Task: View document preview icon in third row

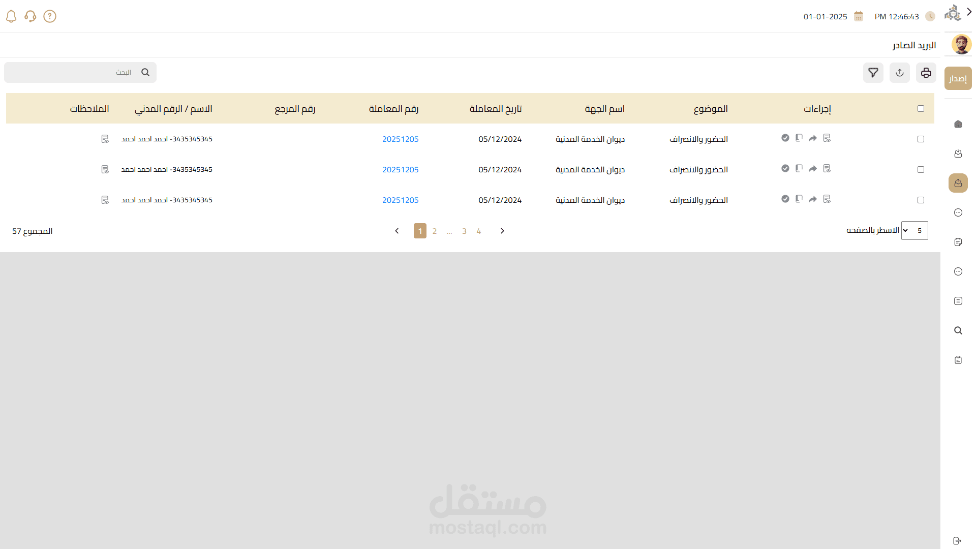Action: click(x=827, y=199)
